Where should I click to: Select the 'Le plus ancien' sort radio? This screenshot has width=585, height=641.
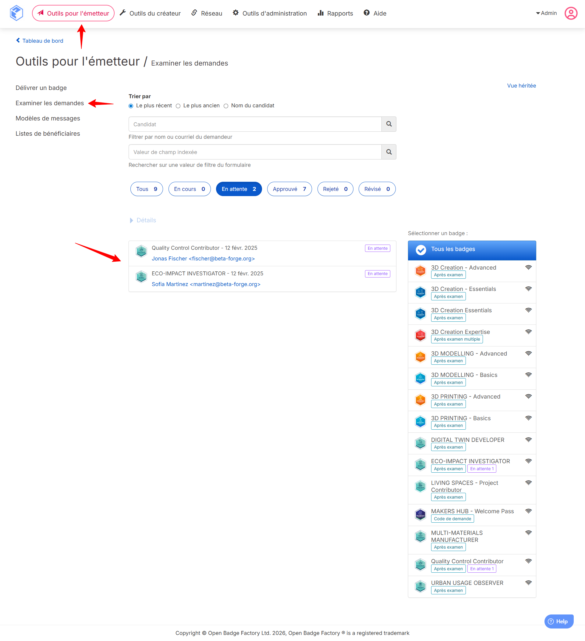pos(178,106)
